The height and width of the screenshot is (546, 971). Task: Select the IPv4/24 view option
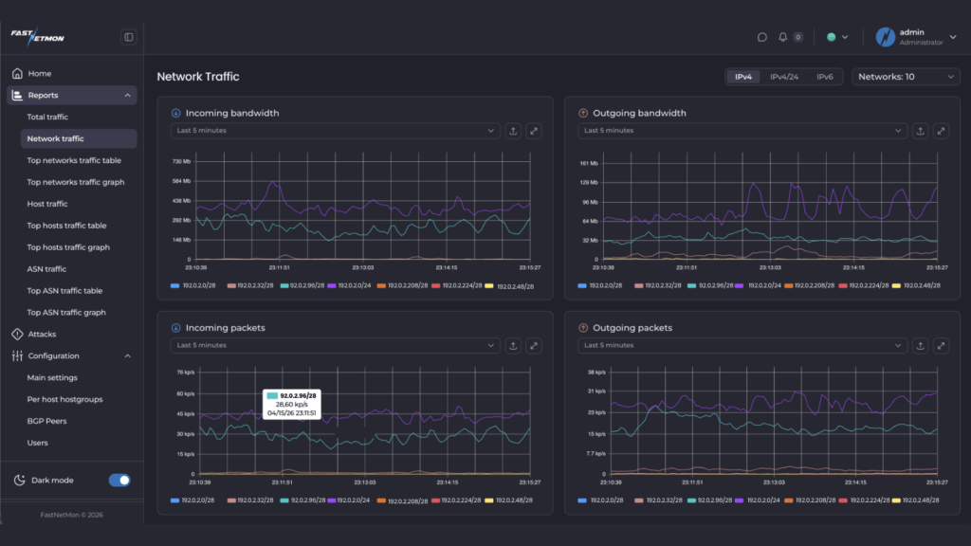coord(783,77)
